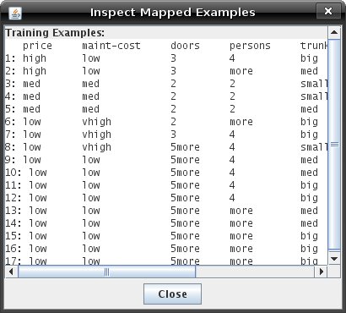Click empty horizontal scrollbar track right of thumb
The height and width of the screenshot is (313, 346).
(x=255, y=272)
